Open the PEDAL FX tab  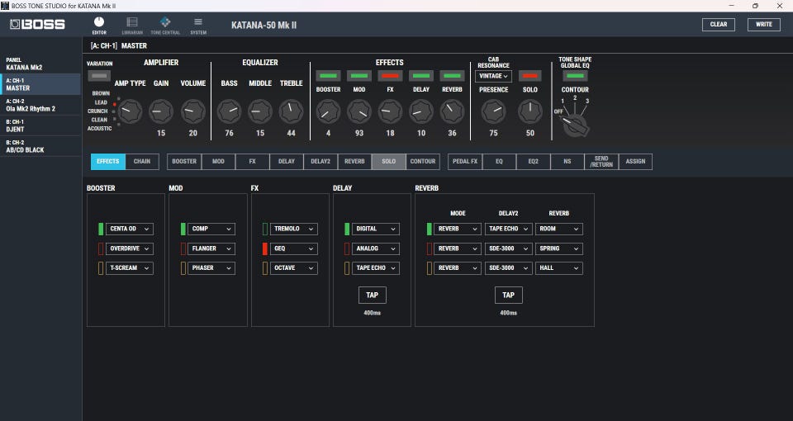(x=465, y=162)
